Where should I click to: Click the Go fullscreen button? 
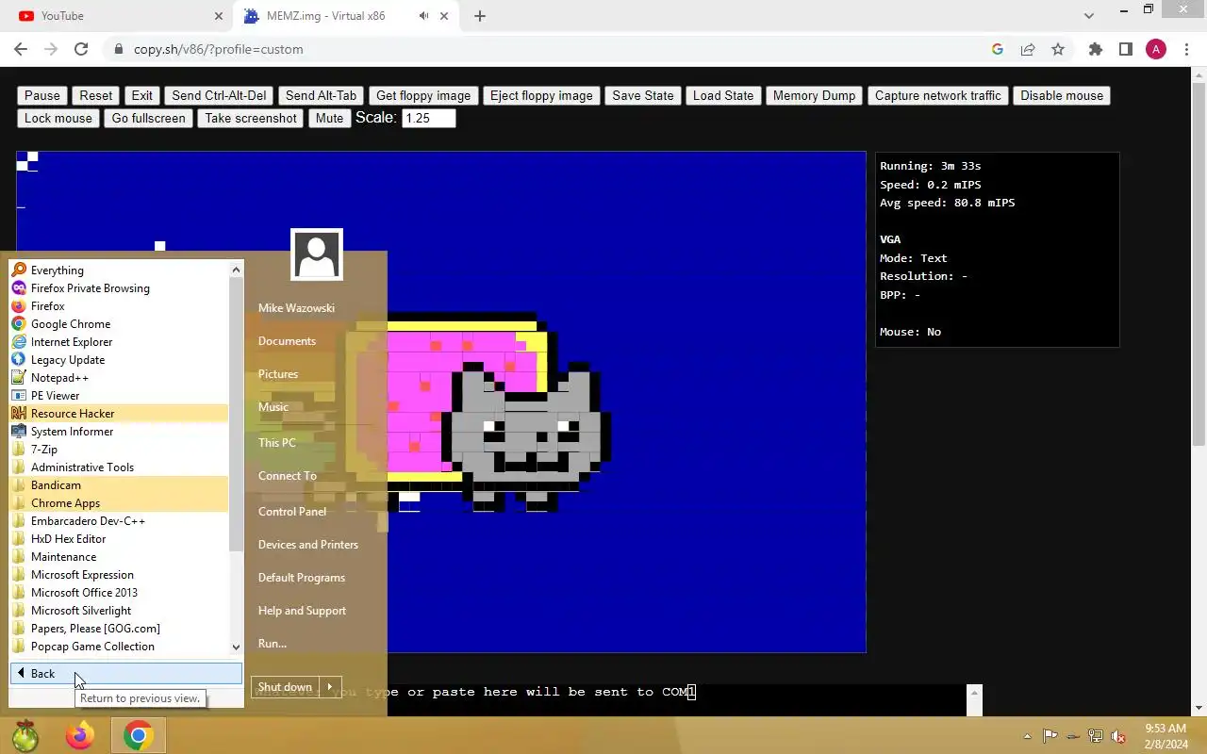pyautogui.click(x=149, y=118)
